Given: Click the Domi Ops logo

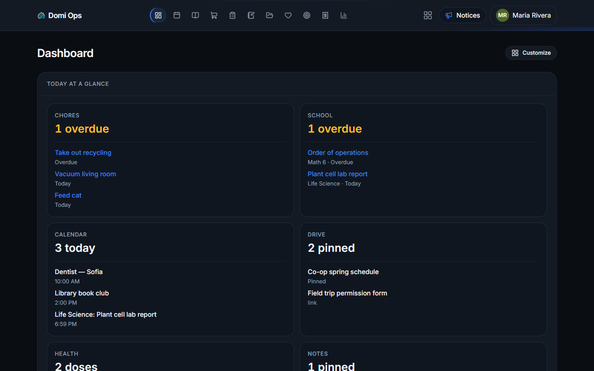Looking at the screenshot, I should (59, 15).
